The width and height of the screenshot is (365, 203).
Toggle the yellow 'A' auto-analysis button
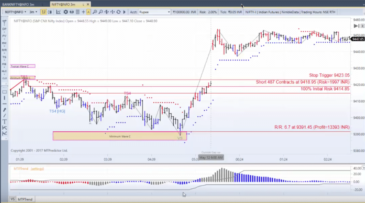[x=88, y=12]
